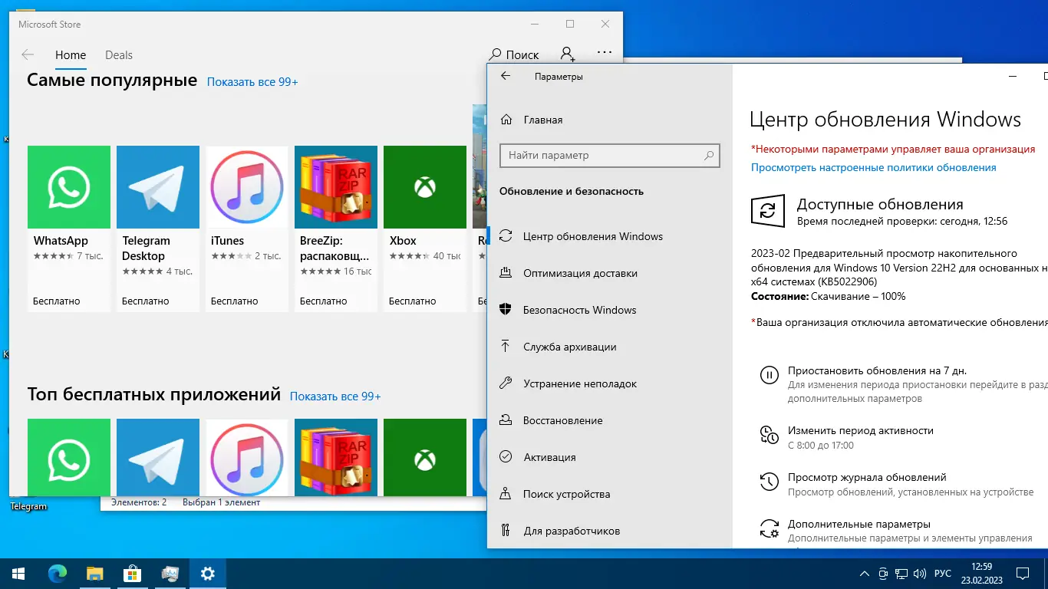Viewport: 1048px width, 589px height.
Task: Open Восстановление section in sidebar
Action: [x=609, y=420]
